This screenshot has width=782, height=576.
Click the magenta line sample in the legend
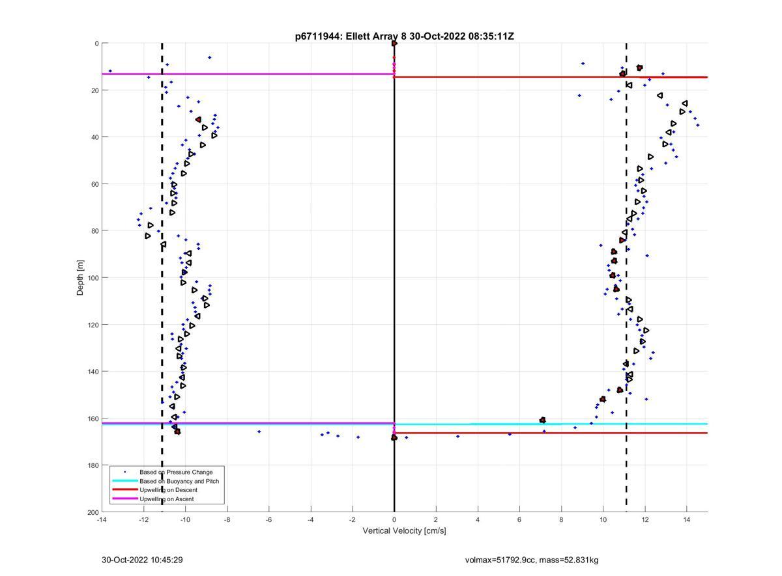(124, 499)
